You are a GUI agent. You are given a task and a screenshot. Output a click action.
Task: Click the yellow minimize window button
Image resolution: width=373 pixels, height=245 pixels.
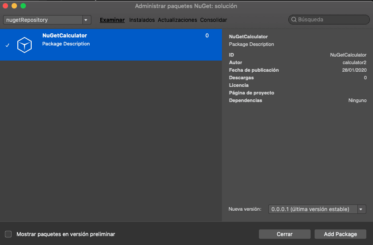(14, 6)
